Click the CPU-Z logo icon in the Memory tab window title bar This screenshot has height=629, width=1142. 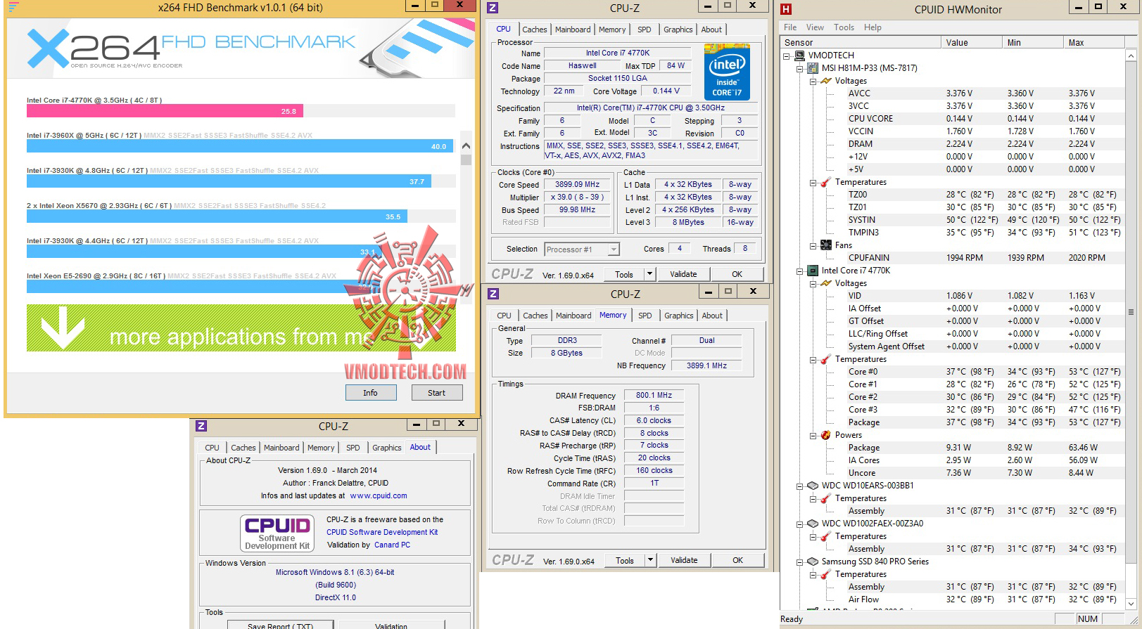(x=493, y=294)
